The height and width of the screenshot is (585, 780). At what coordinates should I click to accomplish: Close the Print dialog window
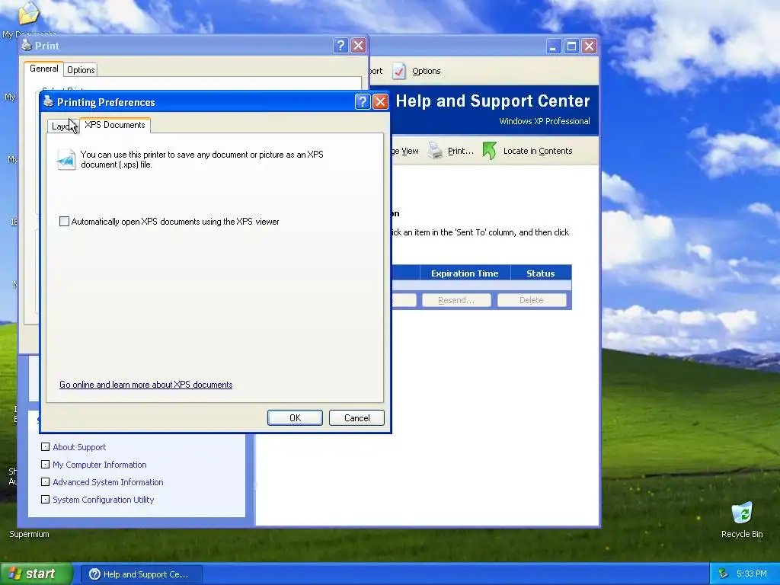pyautogui.click(x=359, y=46)
